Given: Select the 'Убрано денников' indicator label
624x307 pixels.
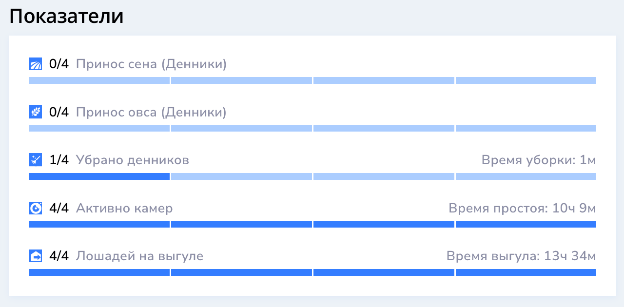Looking at the screenshot, I should pos(133,160).
